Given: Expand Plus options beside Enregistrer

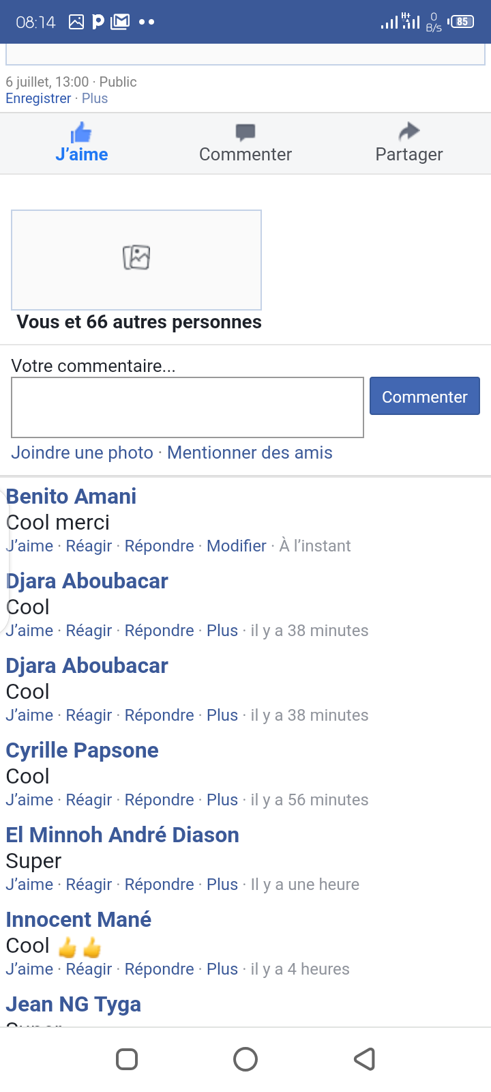Looking at the screenshot, I should point(95,98).
